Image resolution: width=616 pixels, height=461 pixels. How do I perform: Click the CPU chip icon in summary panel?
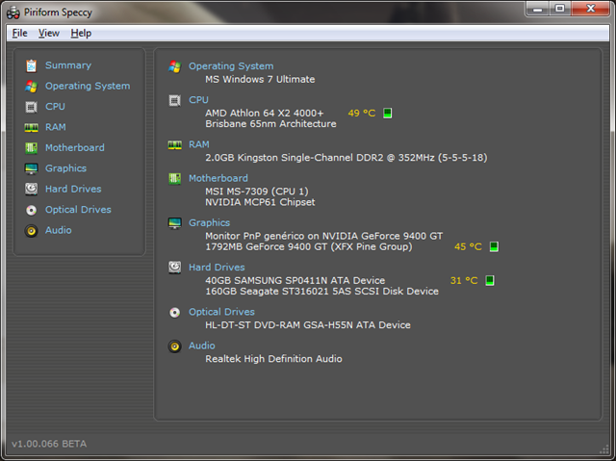(175, 100)
